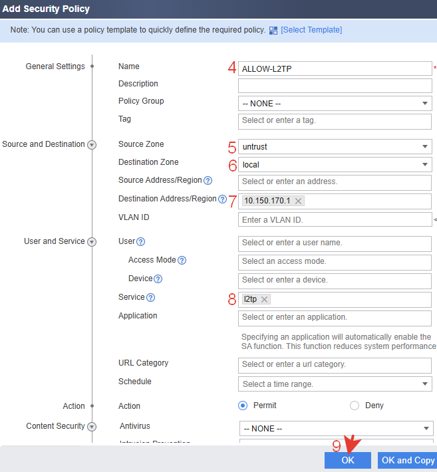
Task: Click help icon beside Destination Address/Region
Action: 222,199
